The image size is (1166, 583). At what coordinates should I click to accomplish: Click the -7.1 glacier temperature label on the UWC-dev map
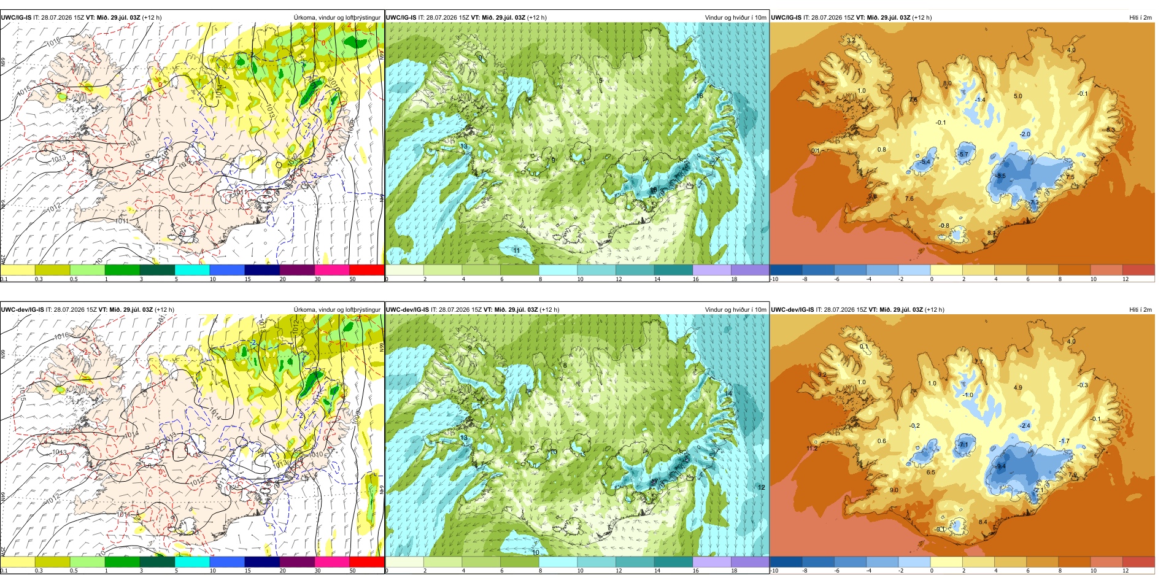963,445
